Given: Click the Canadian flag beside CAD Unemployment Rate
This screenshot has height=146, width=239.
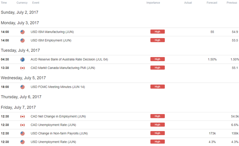Looking at the screenshot, I should point(22,125).
